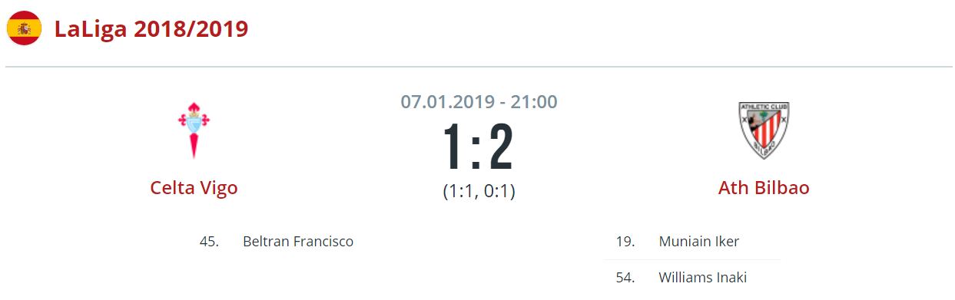Open scorer Beltran Francisco
Viewport: 955px width, 300px height.
pyautogui.click(x=298, y=242)
